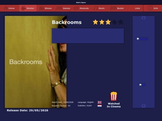Click the Backrooms movie poster

tap(36, 62)
